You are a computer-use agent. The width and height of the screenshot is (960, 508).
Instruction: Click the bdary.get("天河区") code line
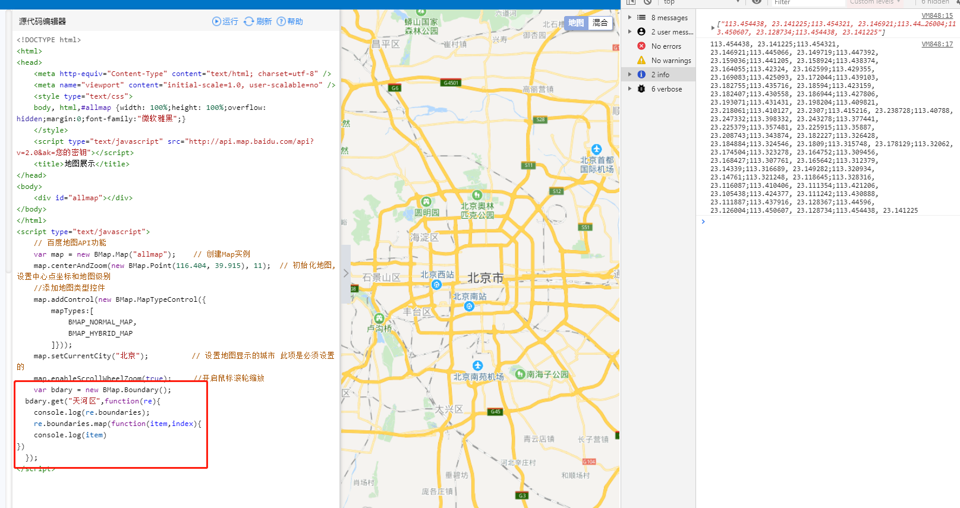(93, 401)
